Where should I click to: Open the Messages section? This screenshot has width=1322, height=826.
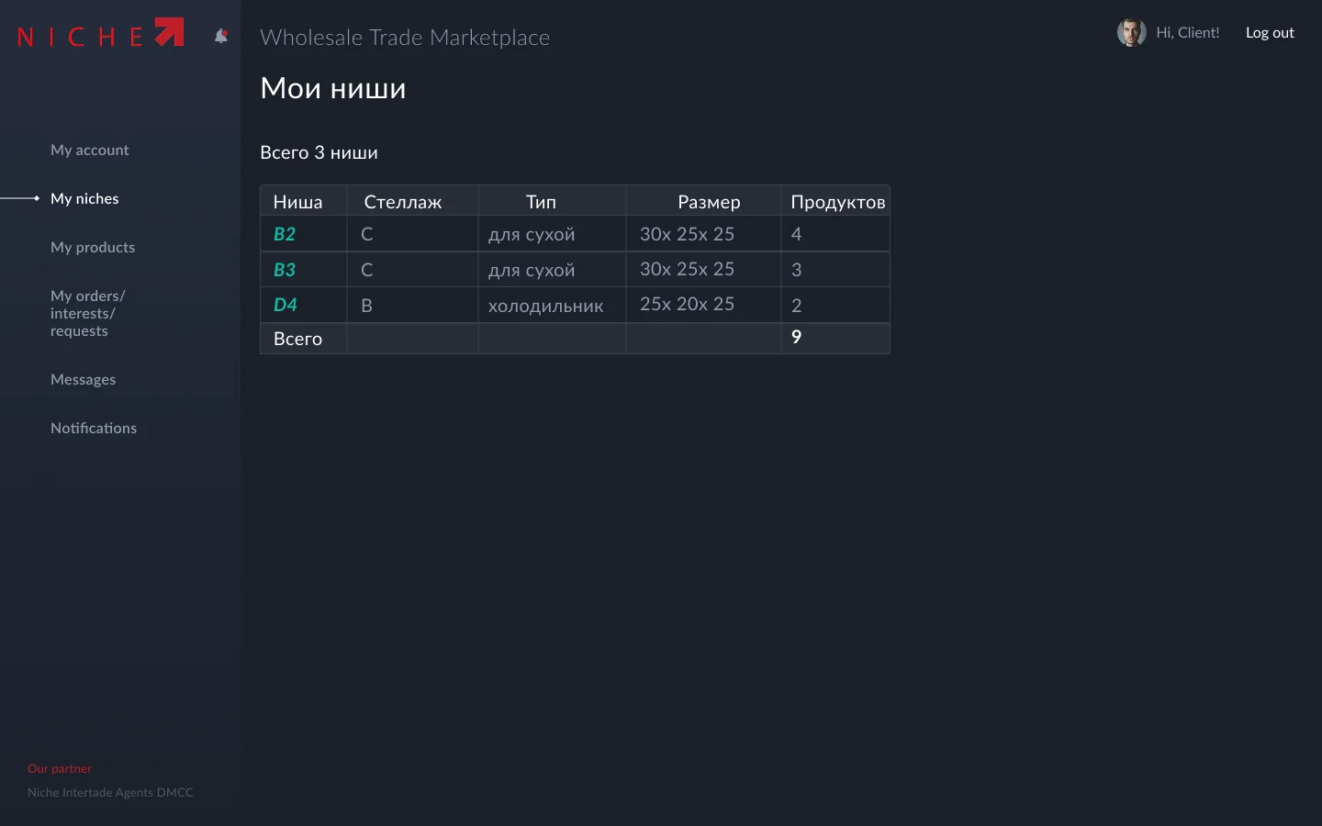(x=83, y=379)
